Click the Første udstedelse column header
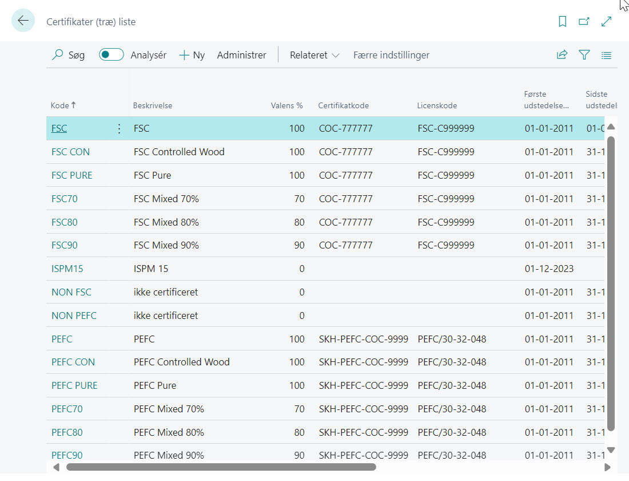The height and width of the screenshot is (481, 629). click(546, 100)
